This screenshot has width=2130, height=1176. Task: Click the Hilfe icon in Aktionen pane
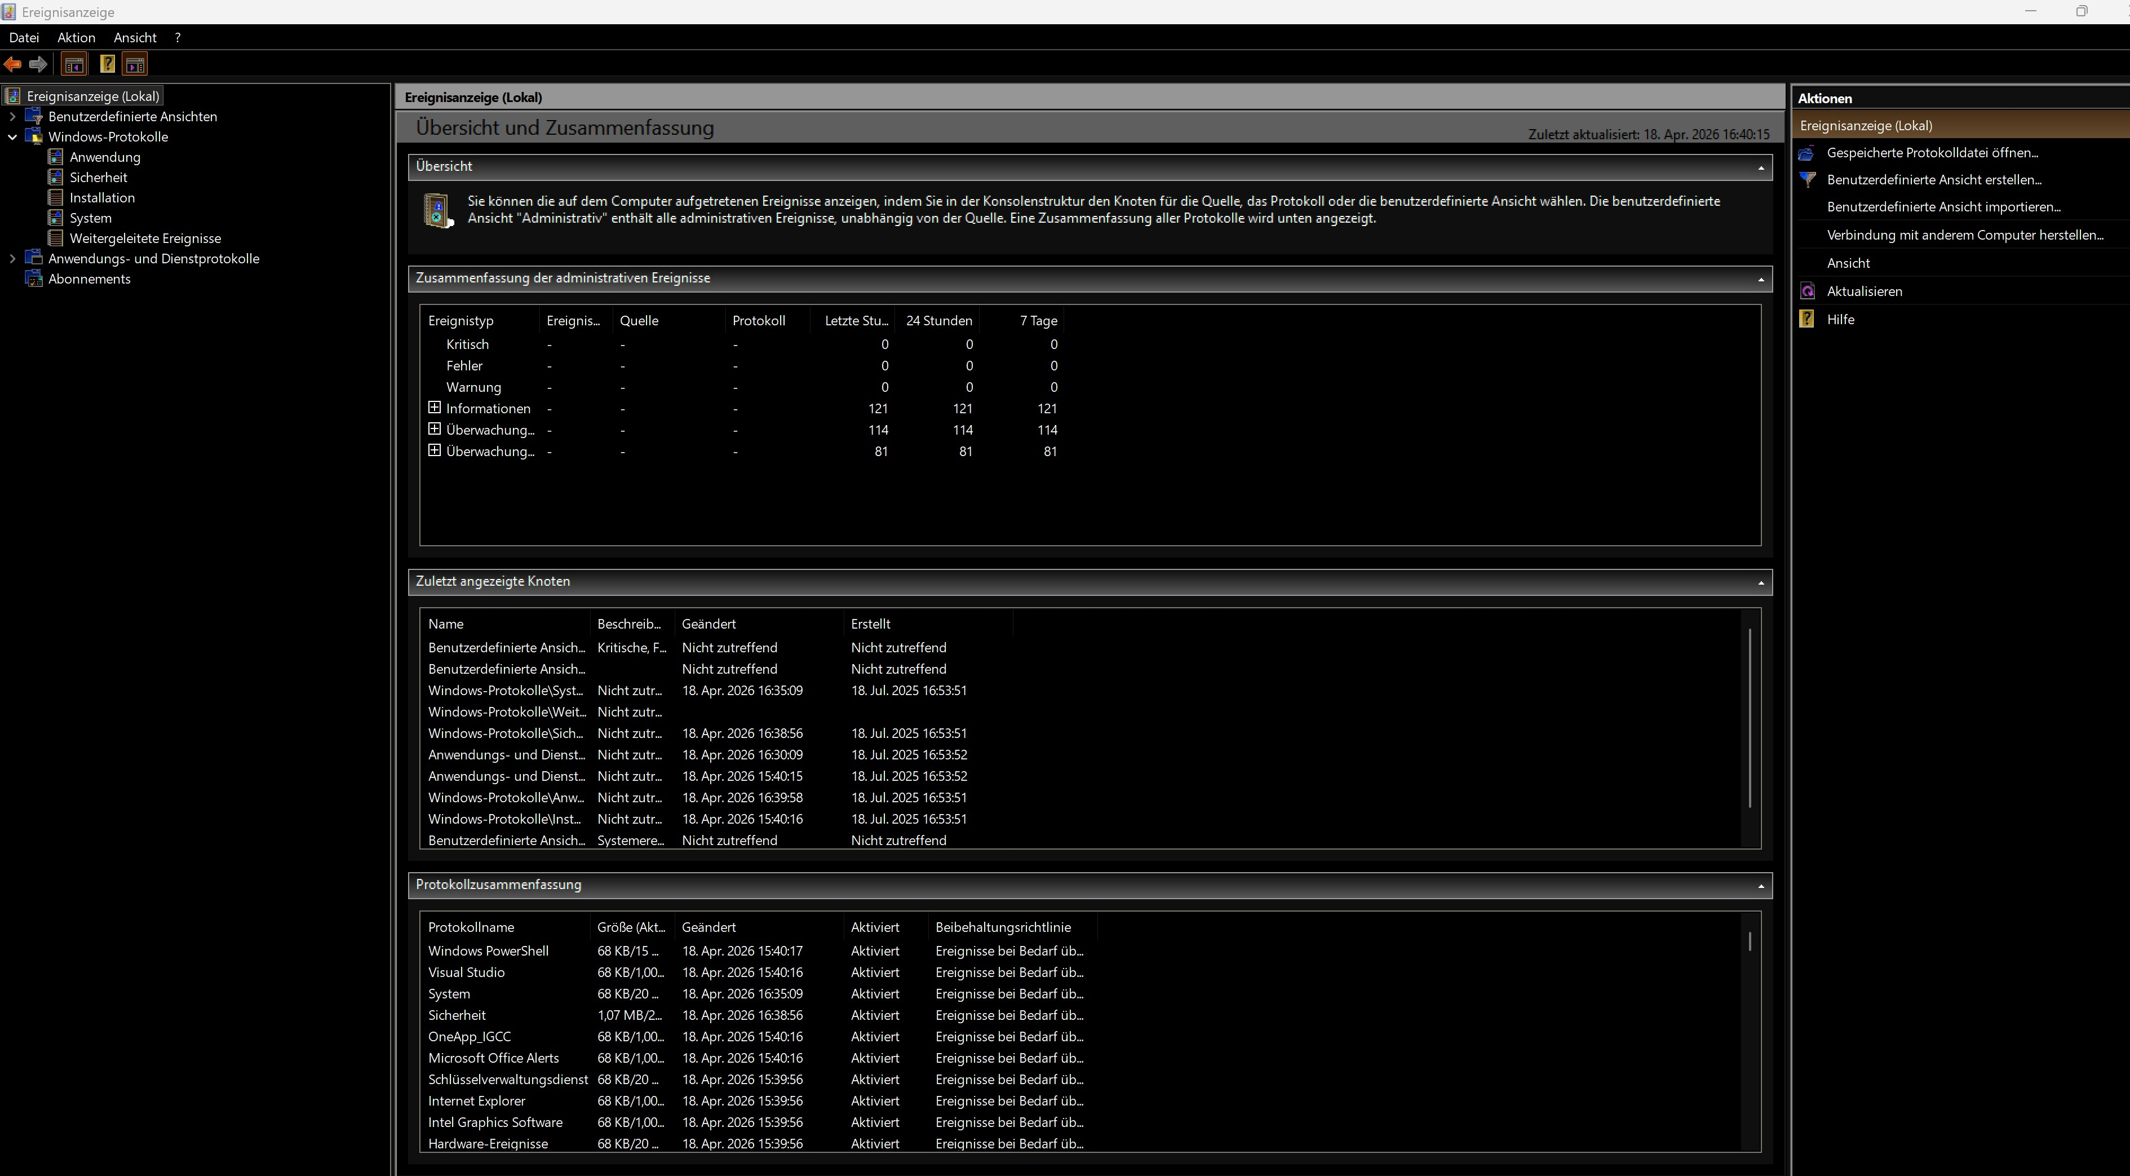(x=1808, y=319)
